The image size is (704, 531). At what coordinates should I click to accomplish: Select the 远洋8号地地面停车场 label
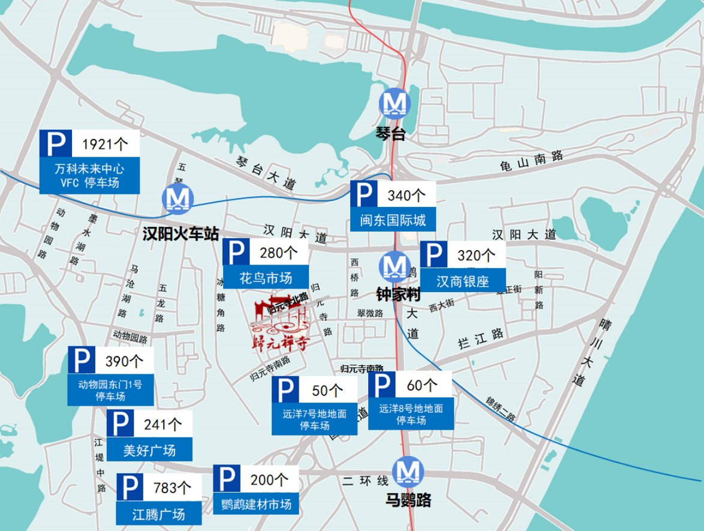(411, 414)
